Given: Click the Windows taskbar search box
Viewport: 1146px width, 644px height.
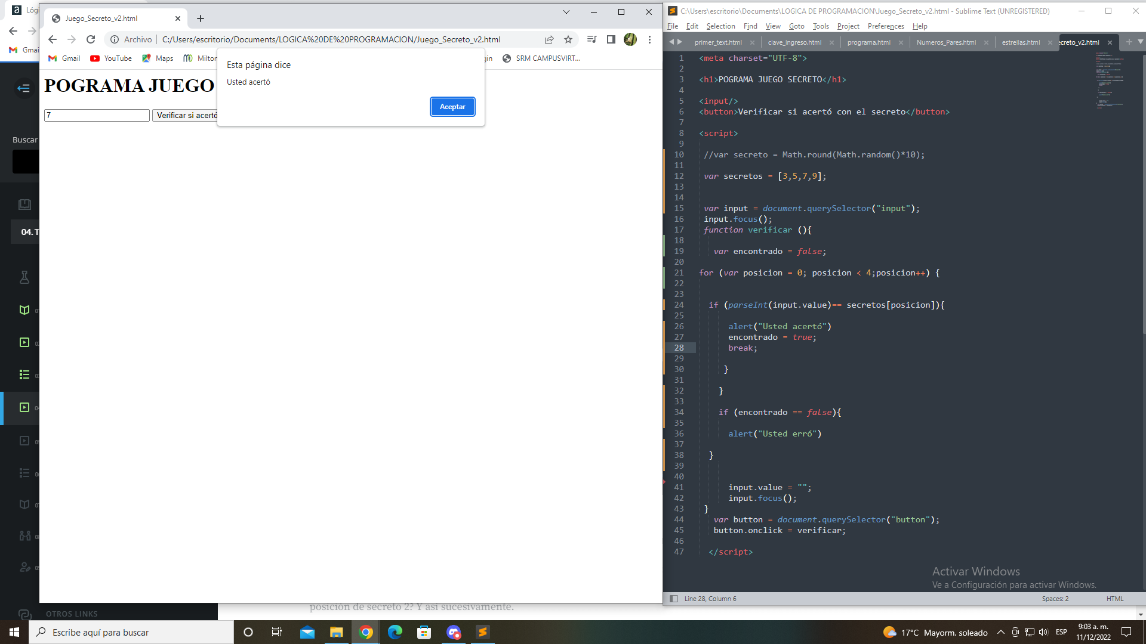Looking at the screenshot, I should click(131, 632).
